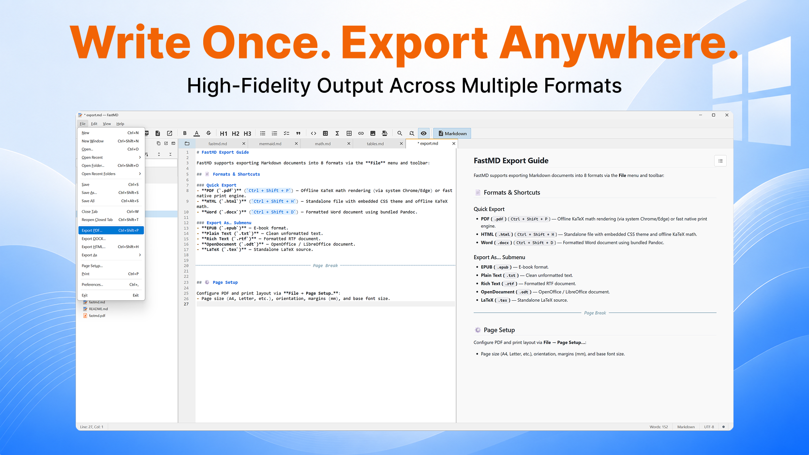Open Page Setup... from File menu
This screenshot has width=809, height=455.
pos(111,266)
